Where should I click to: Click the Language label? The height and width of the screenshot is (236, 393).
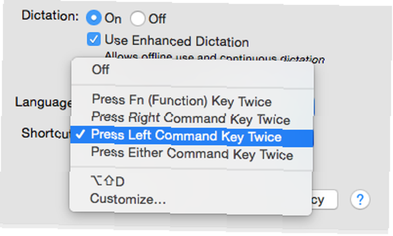43,102
